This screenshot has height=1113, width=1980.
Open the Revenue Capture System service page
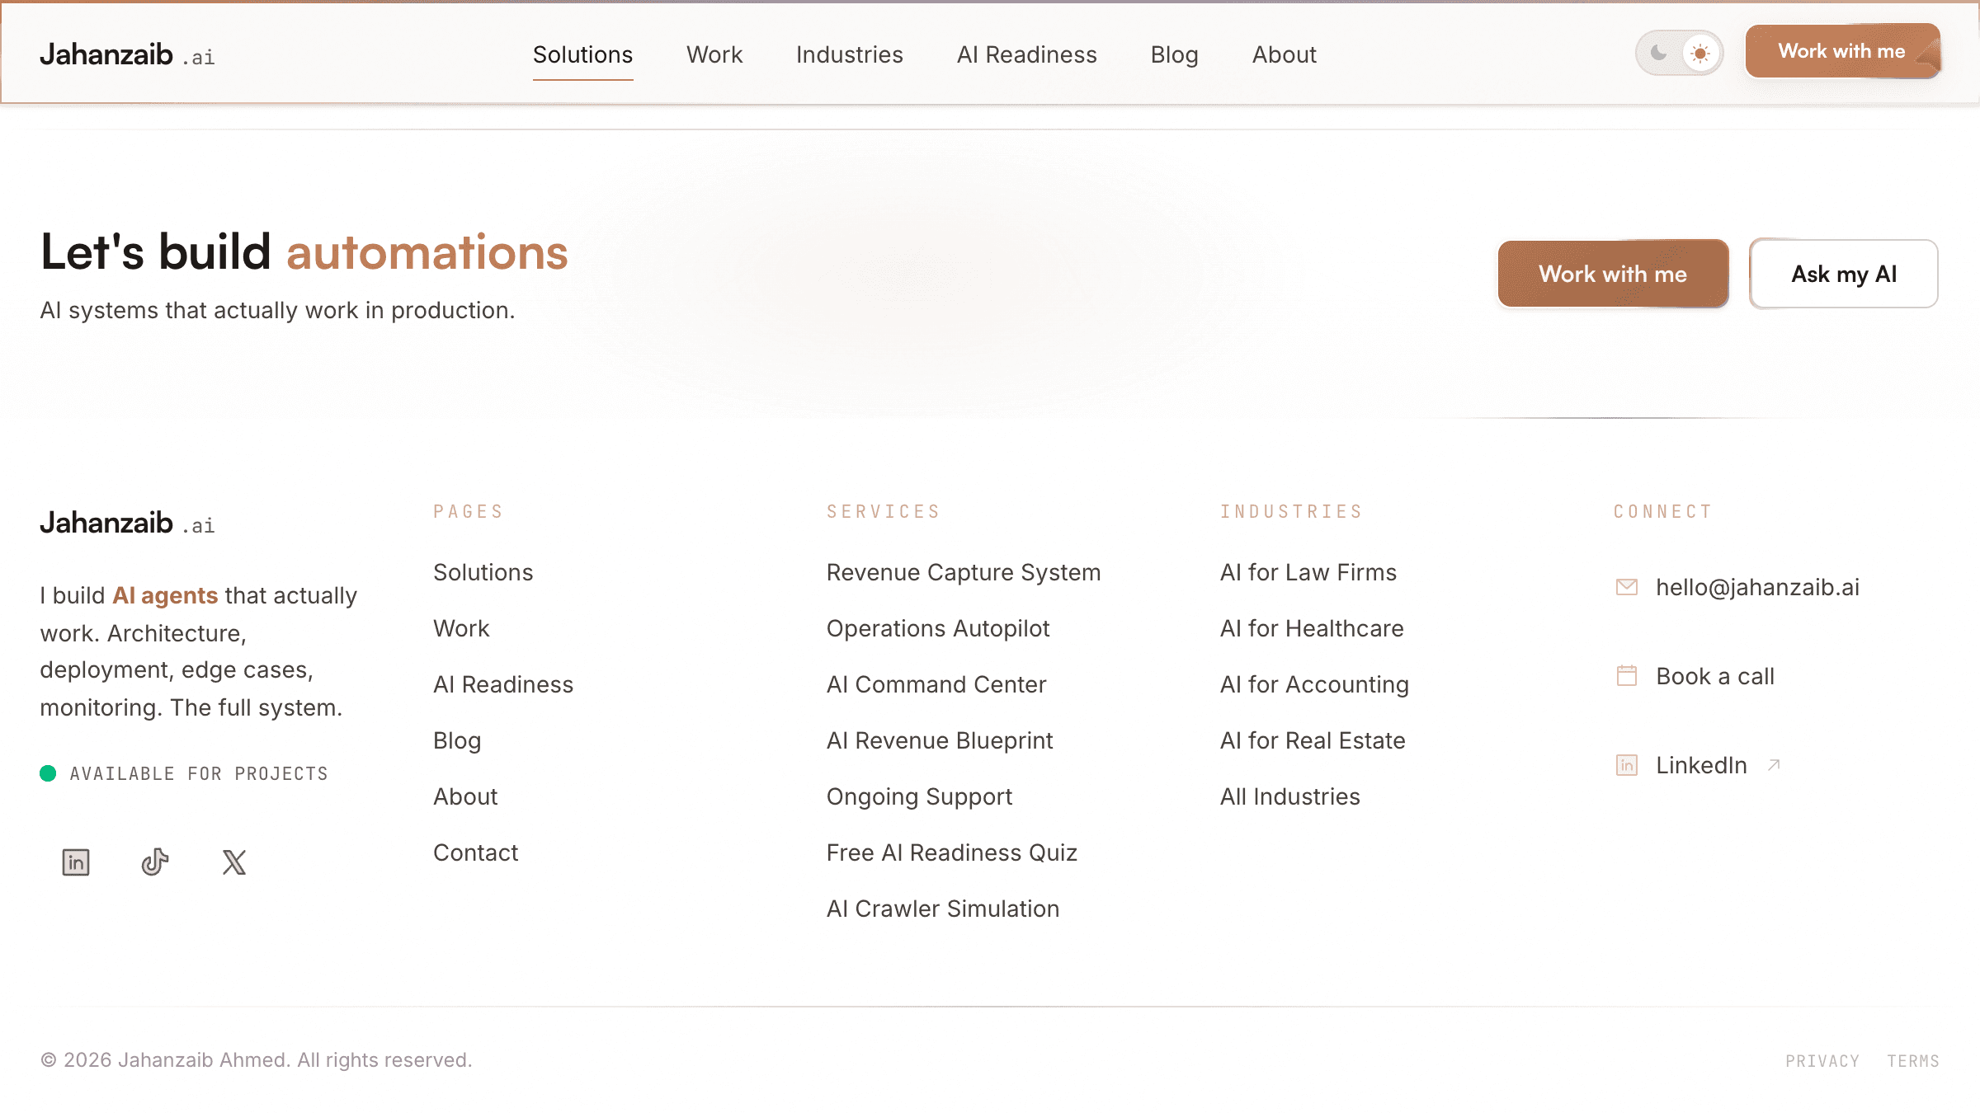tap(964, 572)
